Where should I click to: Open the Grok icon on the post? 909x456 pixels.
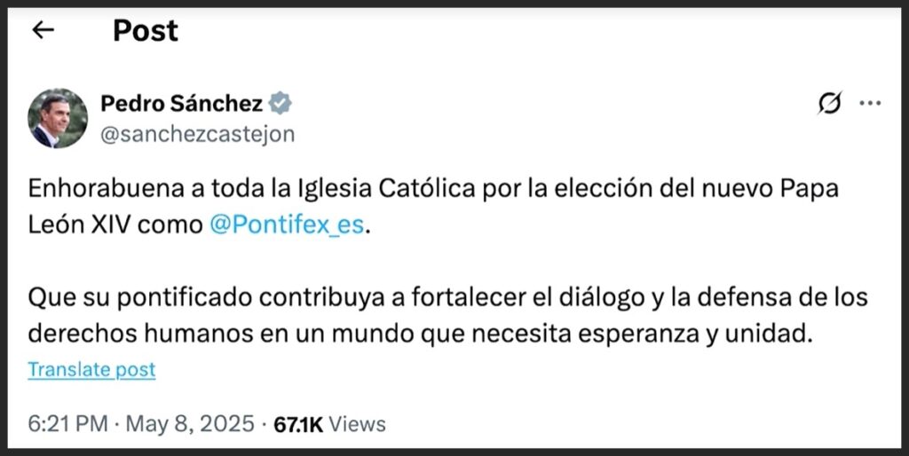829,104
